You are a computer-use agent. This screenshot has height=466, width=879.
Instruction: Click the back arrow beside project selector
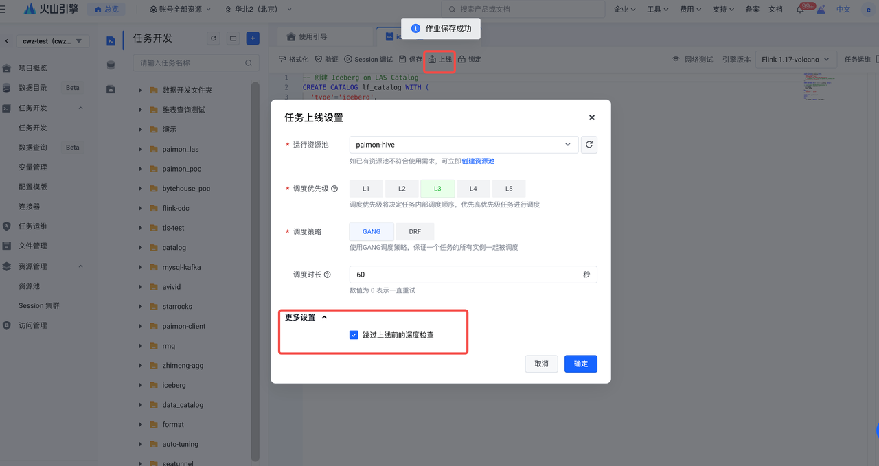point(7,41)
